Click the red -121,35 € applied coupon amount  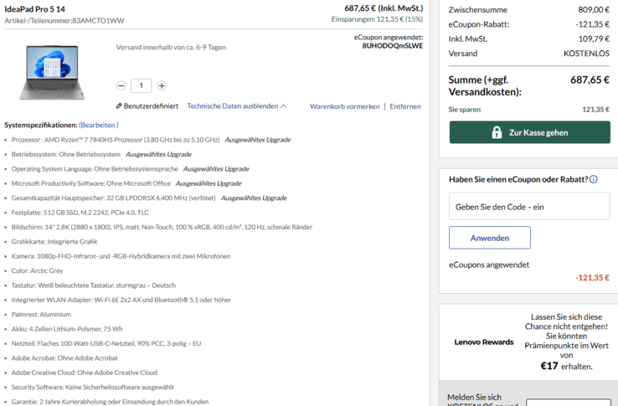592,277
